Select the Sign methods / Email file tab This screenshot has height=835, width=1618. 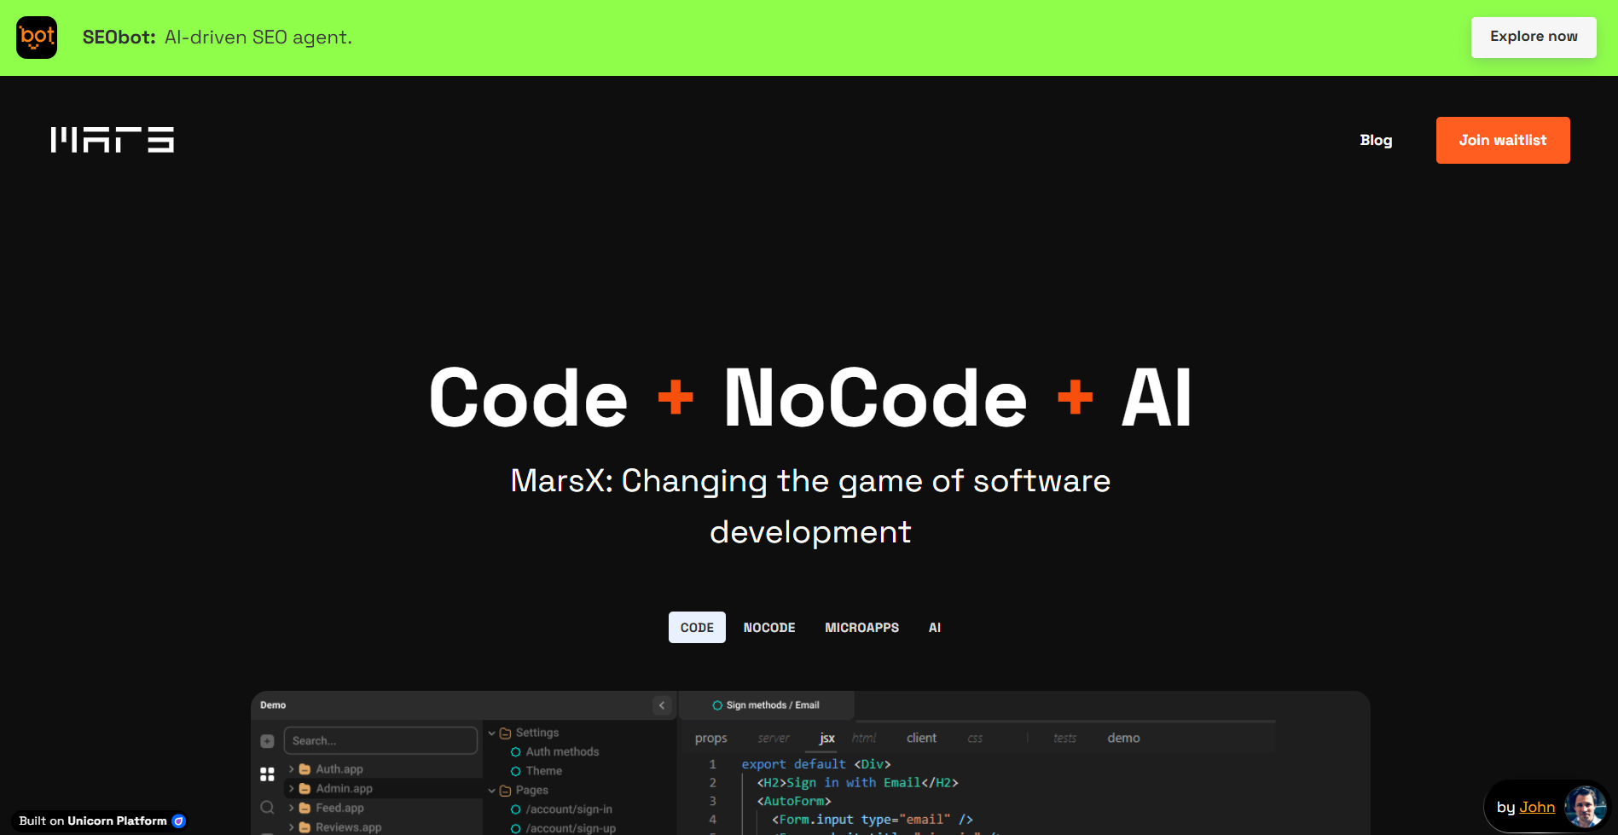[x=766, y=705]
